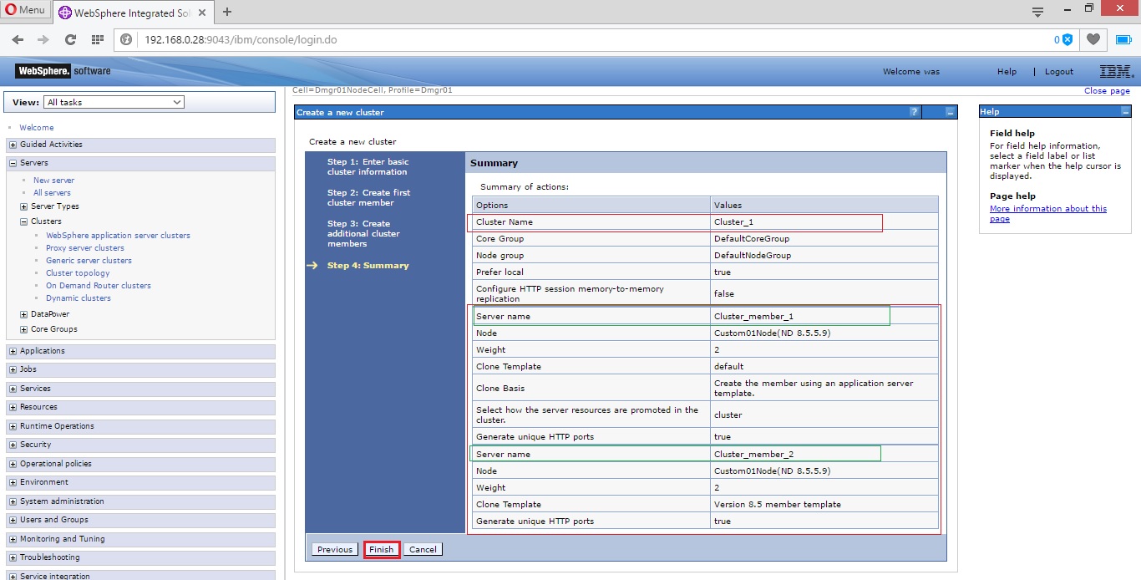This screenshot has width=1141, height=580.
Task: Click the back navigation arrow
Action: pos(18,38)
